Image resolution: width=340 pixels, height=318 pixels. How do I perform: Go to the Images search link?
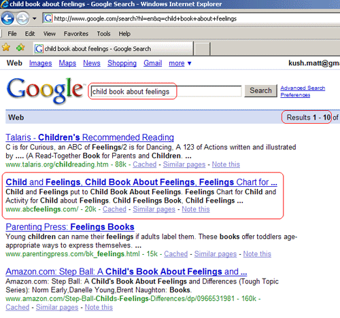tap(40, 63)
